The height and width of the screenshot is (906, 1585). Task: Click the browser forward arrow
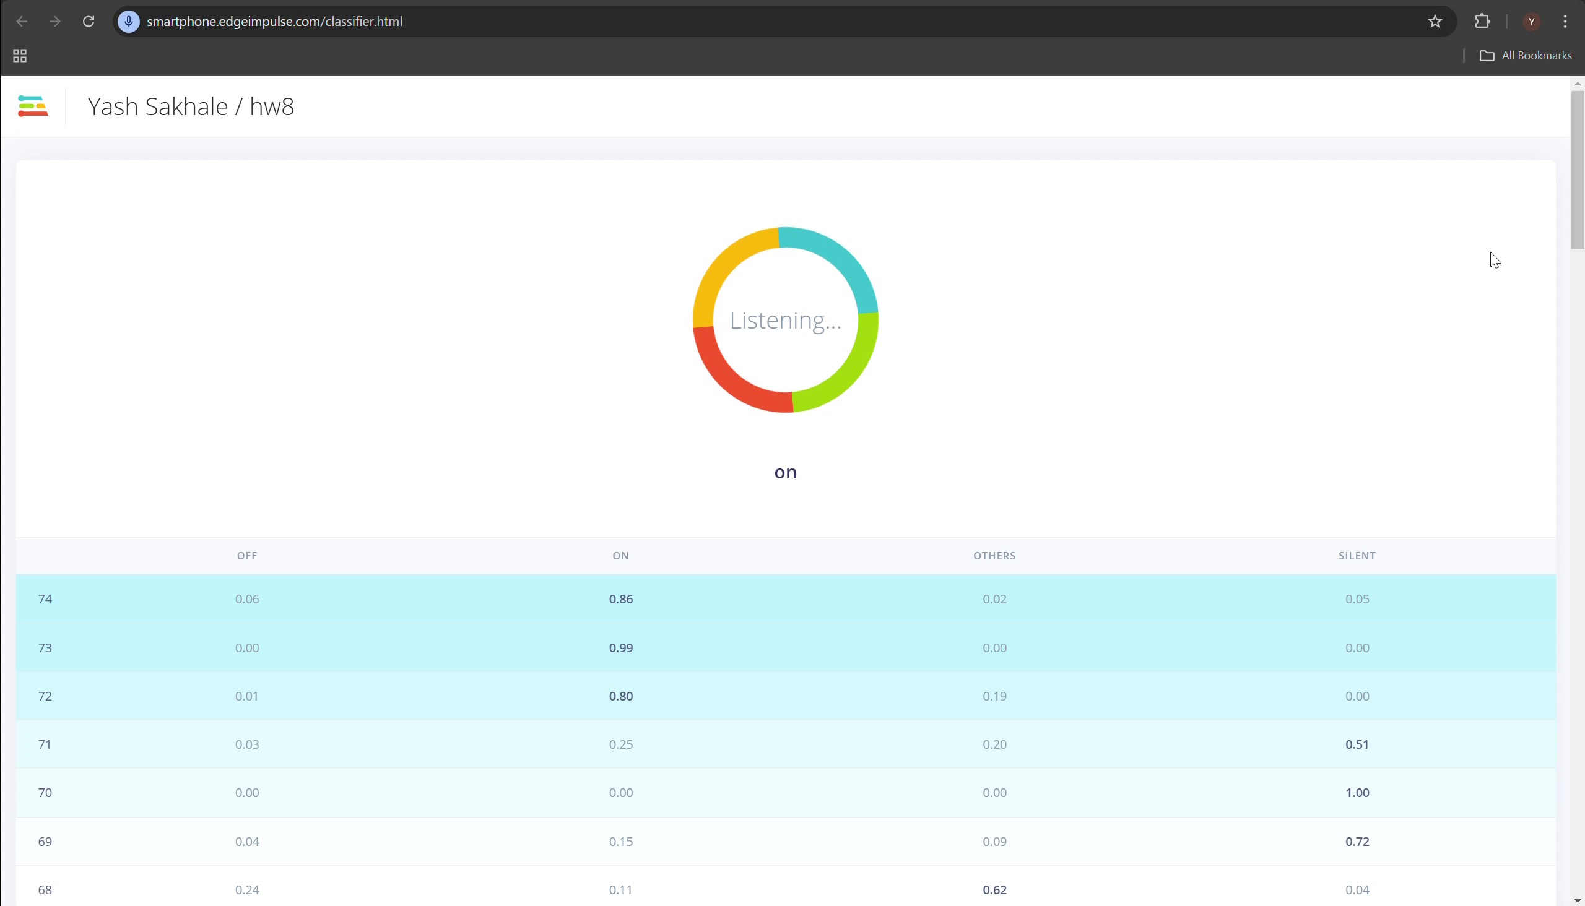[54, 22]
